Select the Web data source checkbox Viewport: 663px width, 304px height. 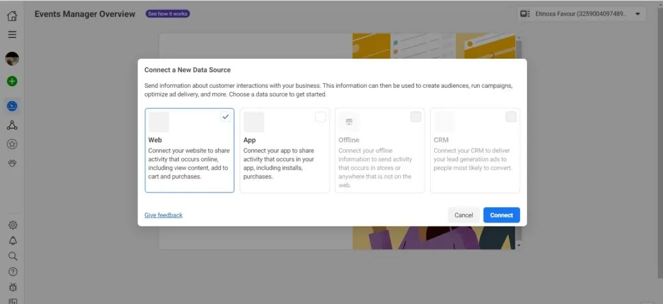pos(226,117)
